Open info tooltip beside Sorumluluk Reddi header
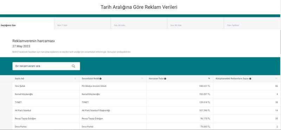The width and height of the screenshot is (281, 130). [x=100, y=79]
